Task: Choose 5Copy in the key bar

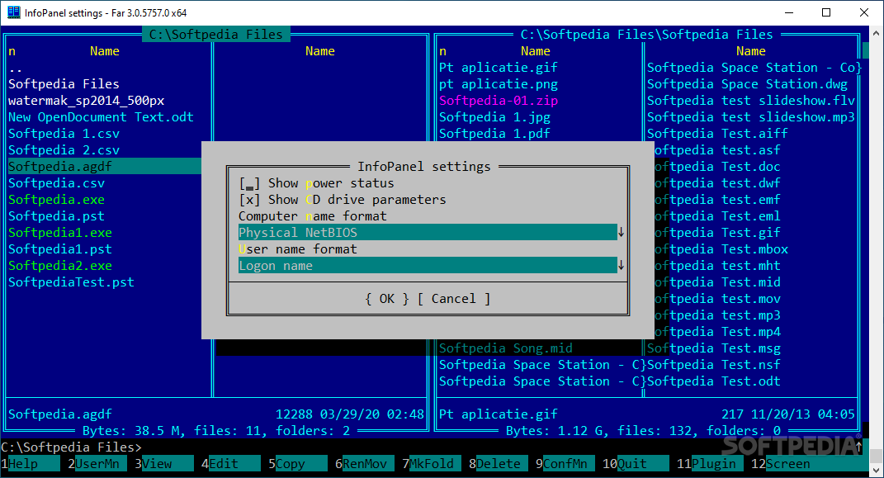Action: (298, 464)
